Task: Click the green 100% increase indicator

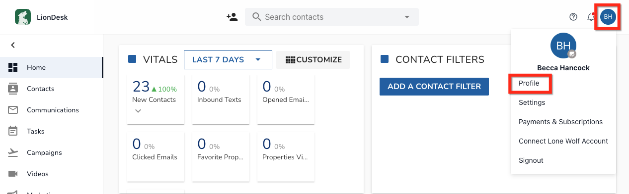Action: coord(164,89)
